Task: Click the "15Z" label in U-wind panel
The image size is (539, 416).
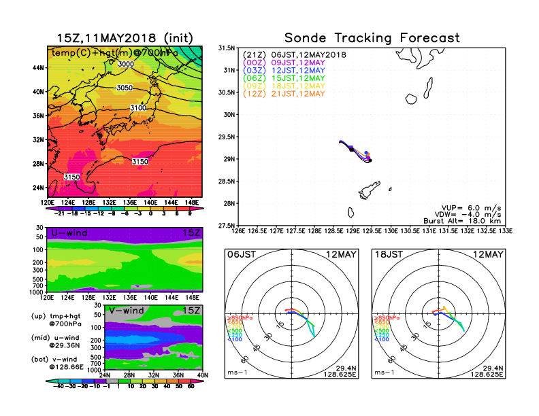Action: tap(191, 233)
